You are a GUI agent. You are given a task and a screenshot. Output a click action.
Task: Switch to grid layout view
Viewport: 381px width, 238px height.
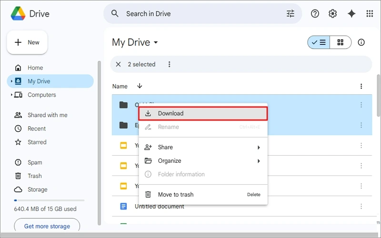[x=341, y=42]
